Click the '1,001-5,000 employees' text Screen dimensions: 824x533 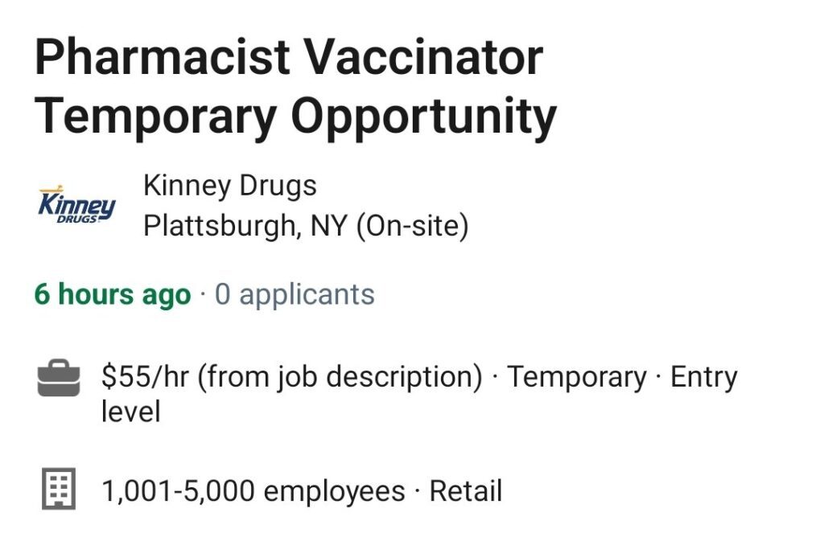coord(253,491)
